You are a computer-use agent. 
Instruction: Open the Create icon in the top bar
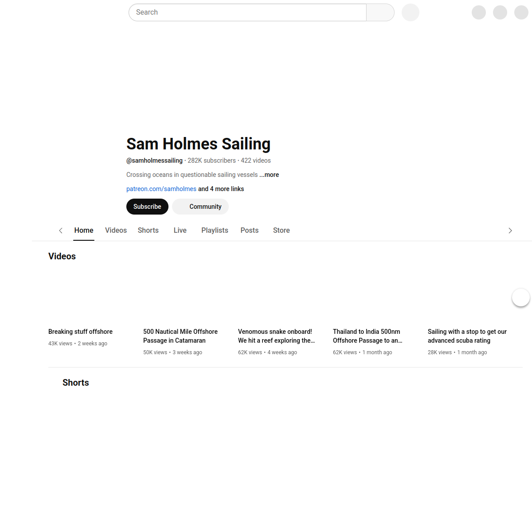pos(479,12)
